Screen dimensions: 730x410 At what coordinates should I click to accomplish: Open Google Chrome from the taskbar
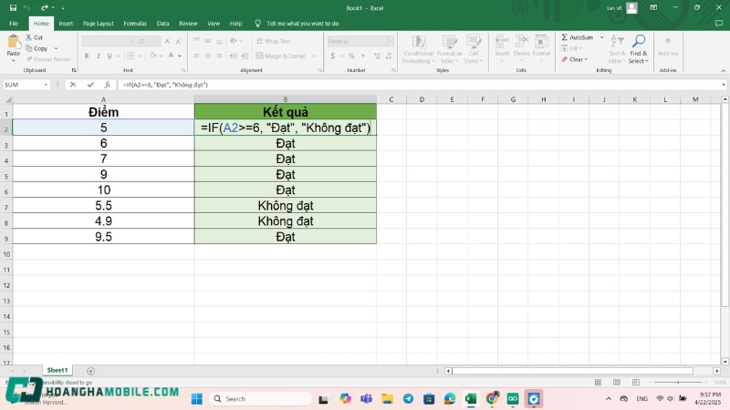[492, 399]
